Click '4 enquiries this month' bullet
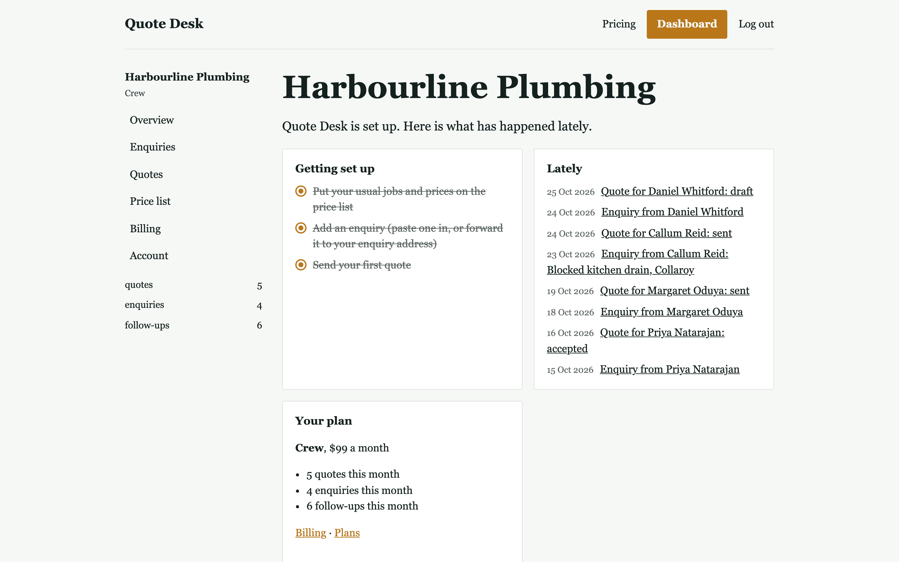 coord(359,491)
